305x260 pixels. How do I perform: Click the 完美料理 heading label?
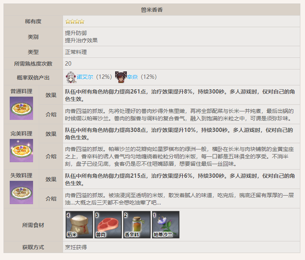click(21, 133)
